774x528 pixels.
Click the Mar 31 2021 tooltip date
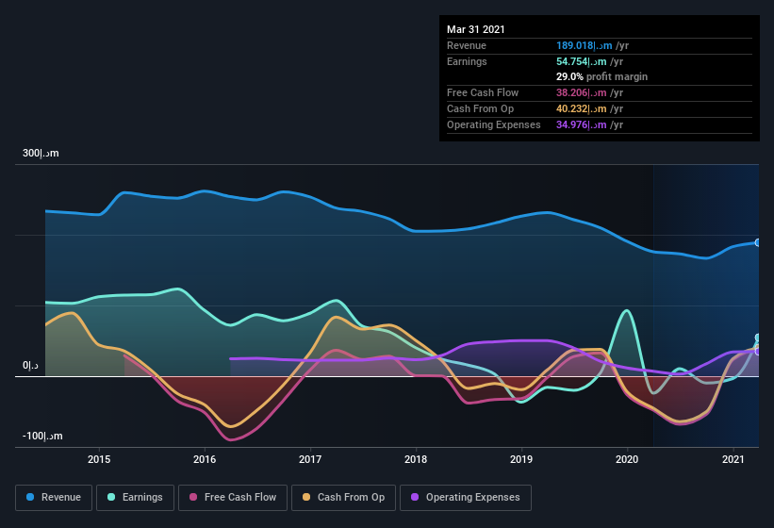click(476, 29)
